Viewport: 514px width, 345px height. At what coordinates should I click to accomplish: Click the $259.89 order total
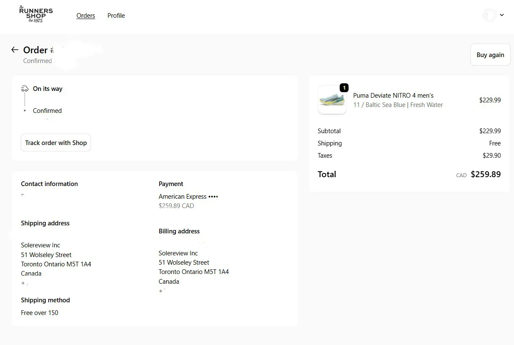click(486, 174)
